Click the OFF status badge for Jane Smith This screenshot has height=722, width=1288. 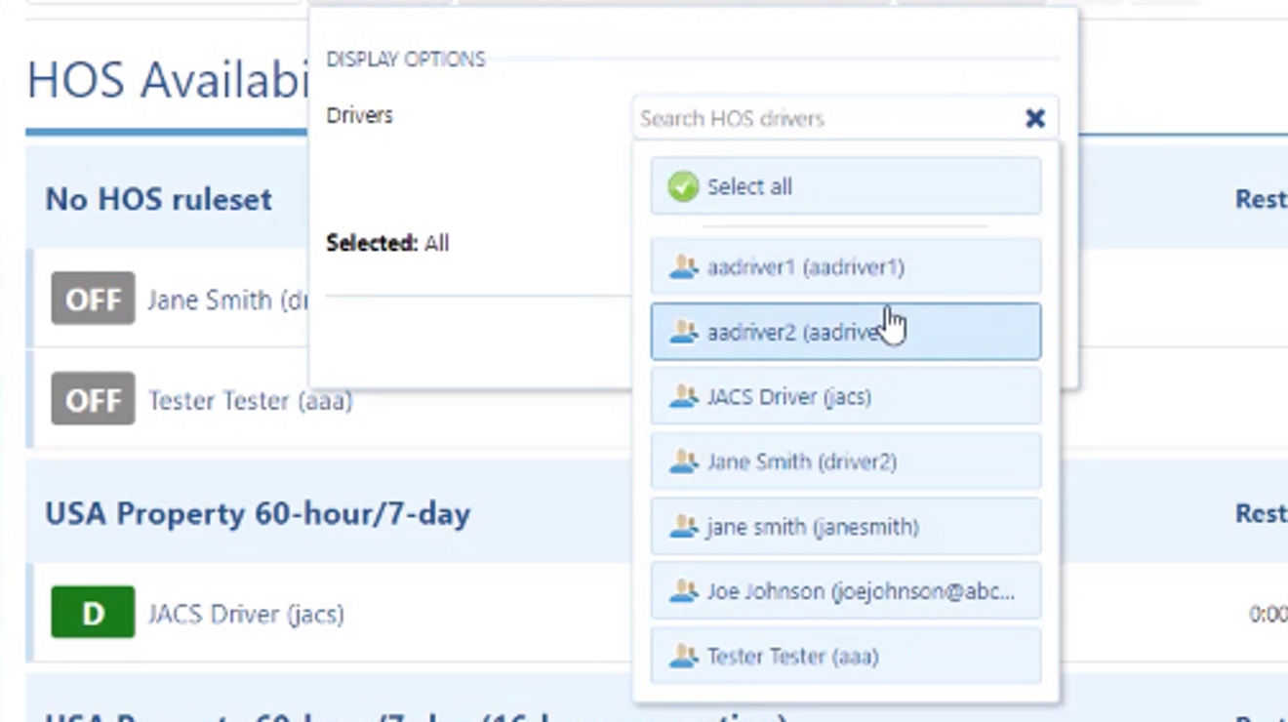pyautogui.click(x=92, y=300)
